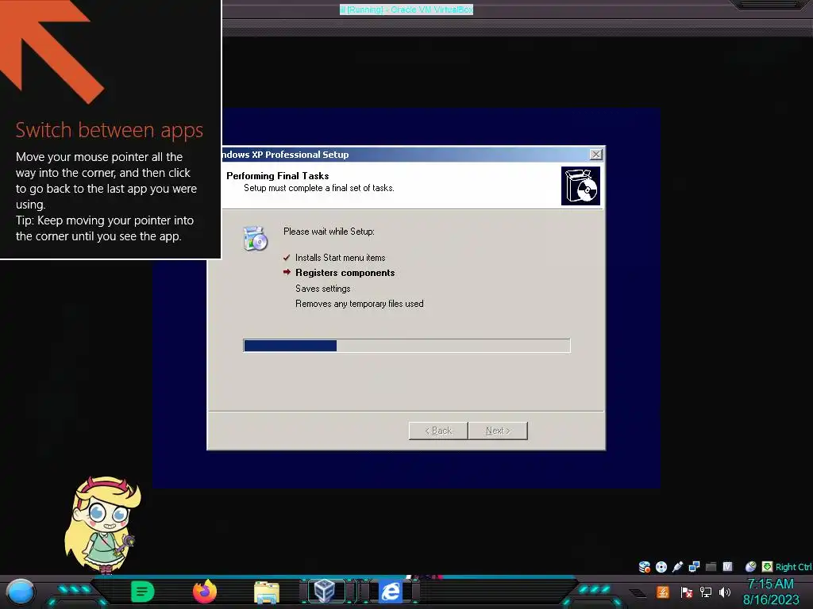Click the Setup progress bar
The height and width of the screenshot is (609, 813).
click(x=406, y=346)
